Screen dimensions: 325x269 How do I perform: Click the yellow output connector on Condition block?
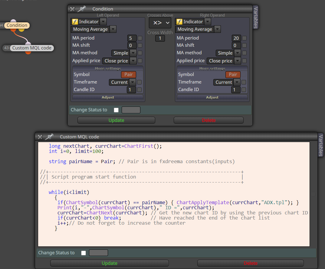(x=21, y=30)
